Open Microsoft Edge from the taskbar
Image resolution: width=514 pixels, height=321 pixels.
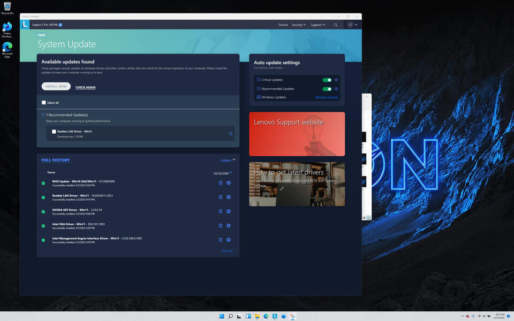266,316
